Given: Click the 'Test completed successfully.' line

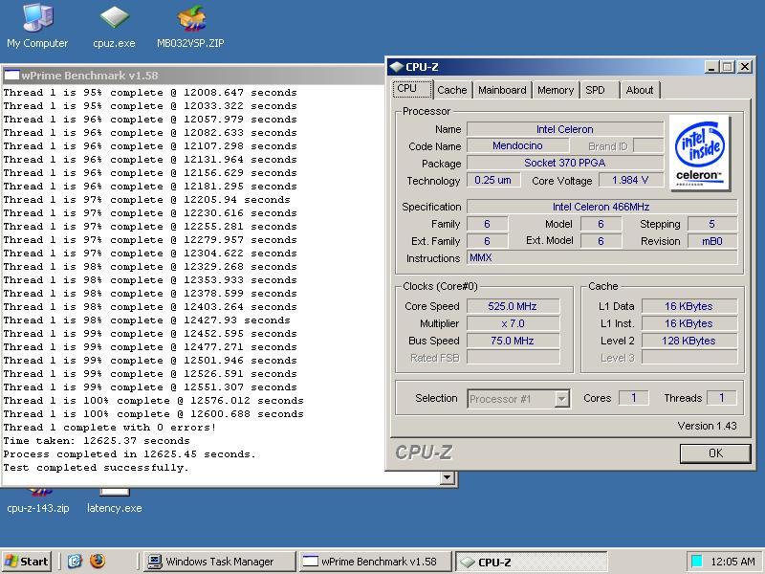Looking at the screenshot, I should click(97, 468).
